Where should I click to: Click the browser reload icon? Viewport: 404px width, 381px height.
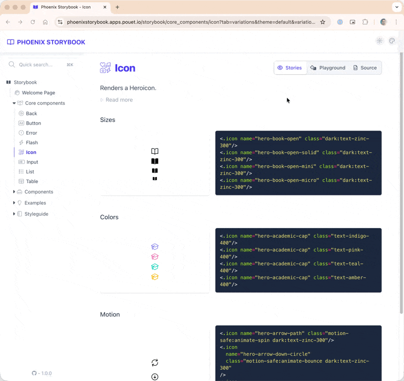33,22
